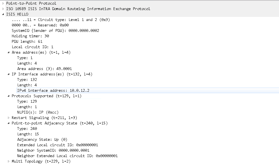Screen dimensions: 279x165
Task: Collapse the ISIS HELLO tree node
Action: [x=3, y=14]
